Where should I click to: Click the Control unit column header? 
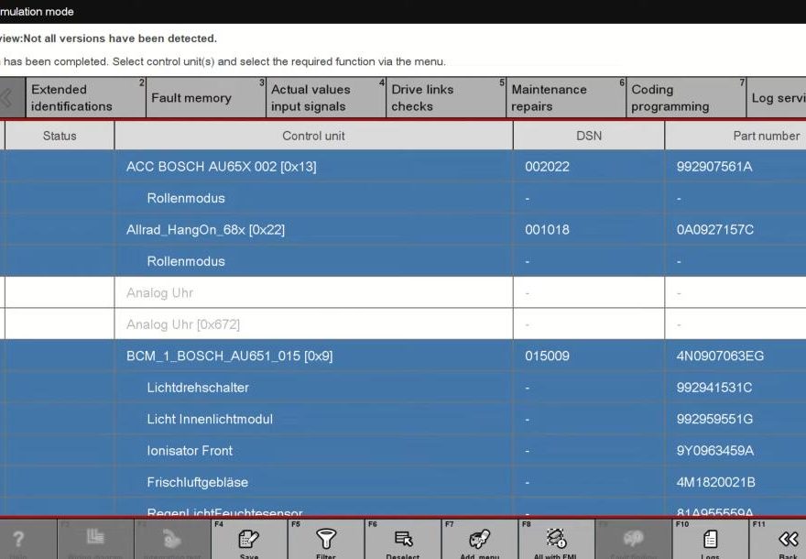point(313,136)
